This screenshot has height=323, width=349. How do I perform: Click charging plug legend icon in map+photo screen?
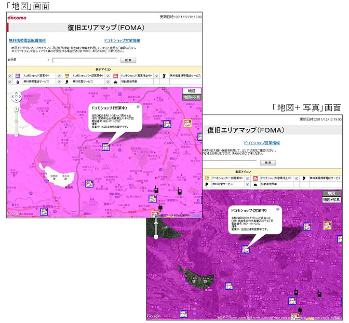pyautogui.click(x=207, y=184)
